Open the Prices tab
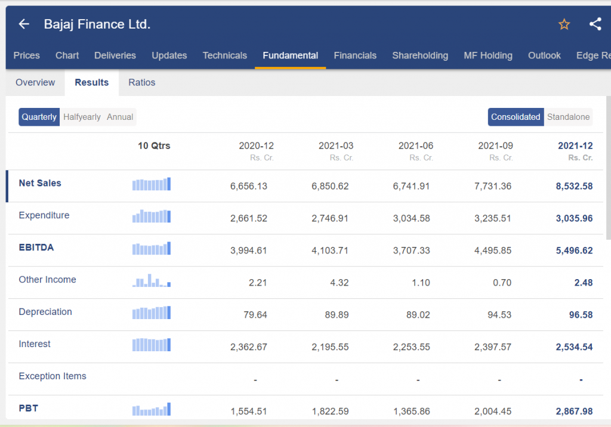The image size is (611, 427). pos(26,55)
